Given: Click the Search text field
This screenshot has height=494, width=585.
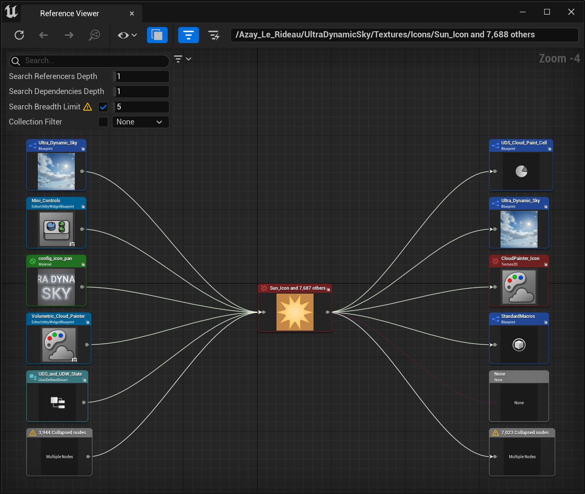Looking at the screenshot, I should [x=93, y=61].
